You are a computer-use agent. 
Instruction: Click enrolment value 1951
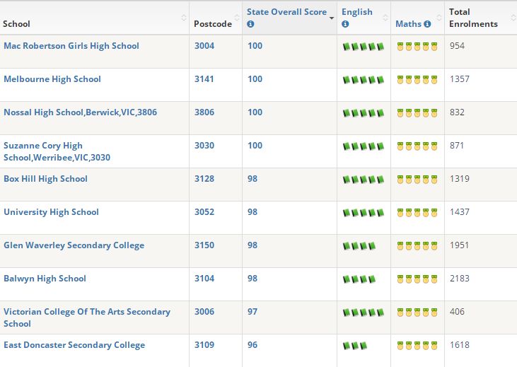pos(459,245)
